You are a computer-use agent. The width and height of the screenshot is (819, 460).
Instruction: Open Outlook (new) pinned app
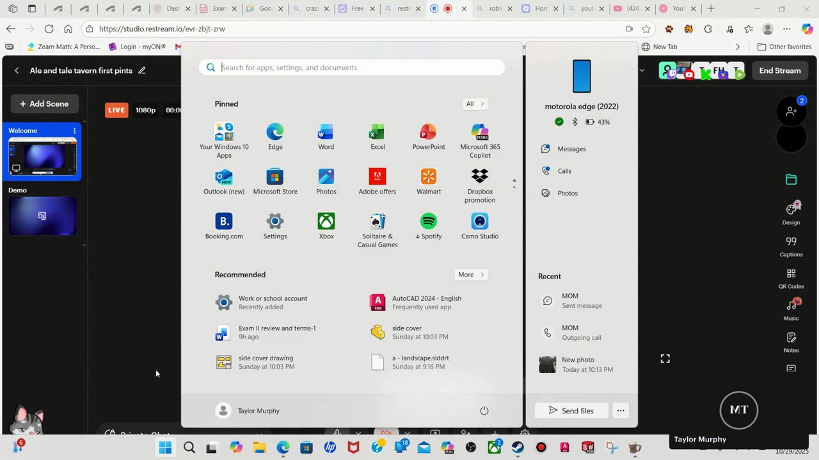click(x=224, y=181)
